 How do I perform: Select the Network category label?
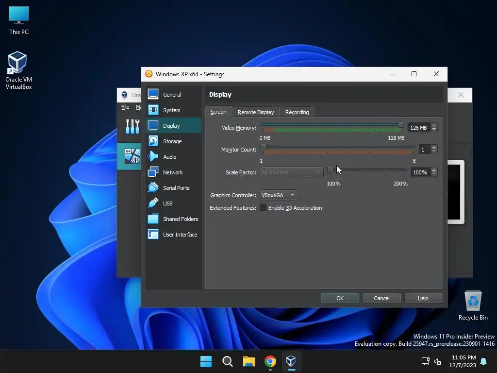click(x=173, y=172)
